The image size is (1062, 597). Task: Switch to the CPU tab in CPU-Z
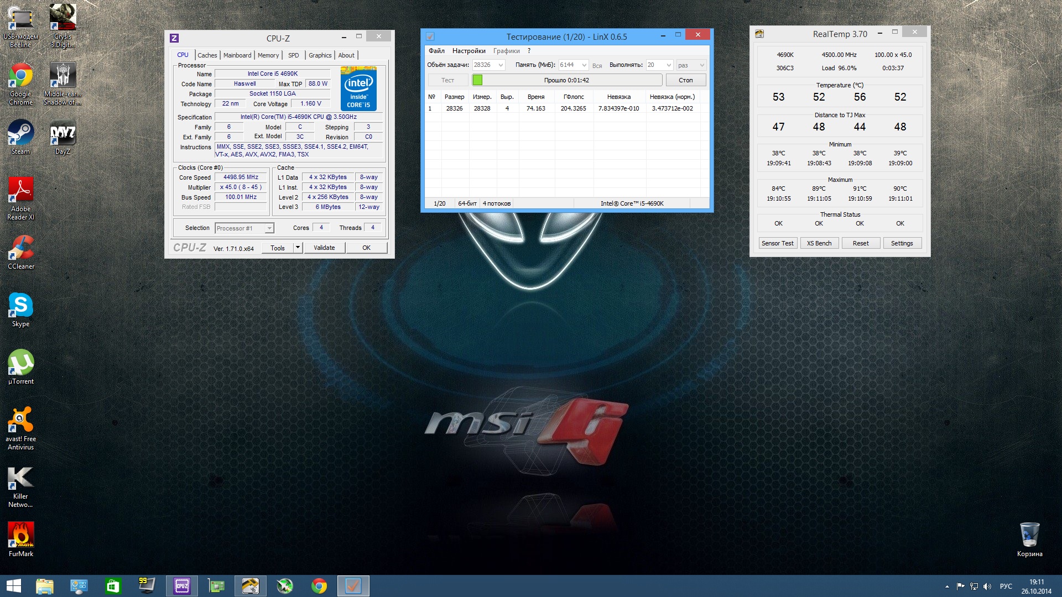(183, 55)
